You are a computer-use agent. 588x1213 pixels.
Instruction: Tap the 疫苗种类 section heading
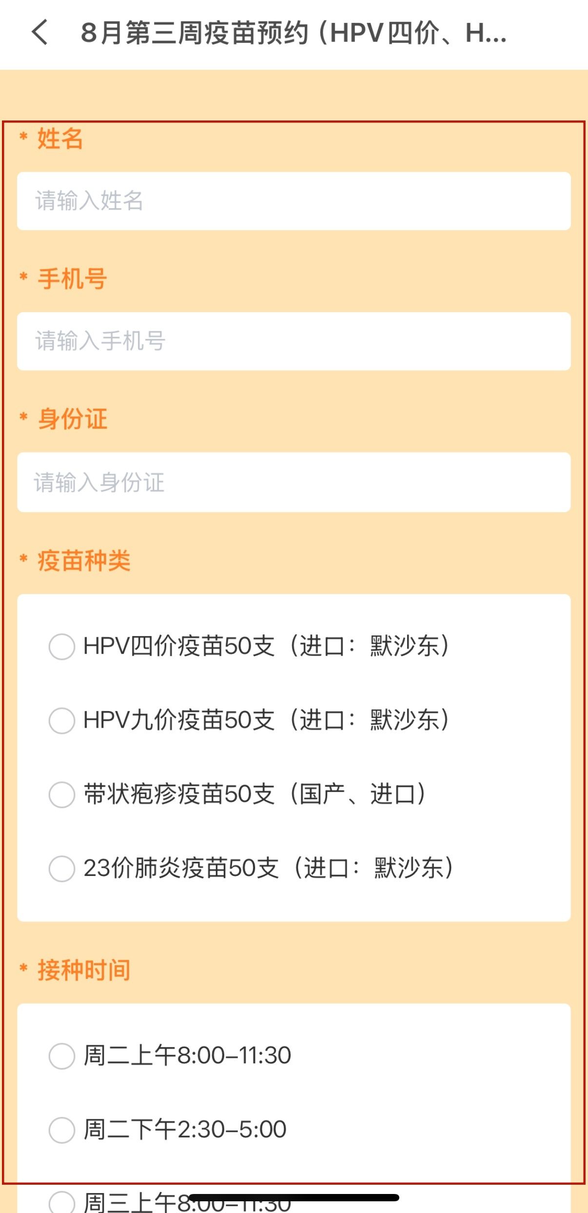click(84, 560)
